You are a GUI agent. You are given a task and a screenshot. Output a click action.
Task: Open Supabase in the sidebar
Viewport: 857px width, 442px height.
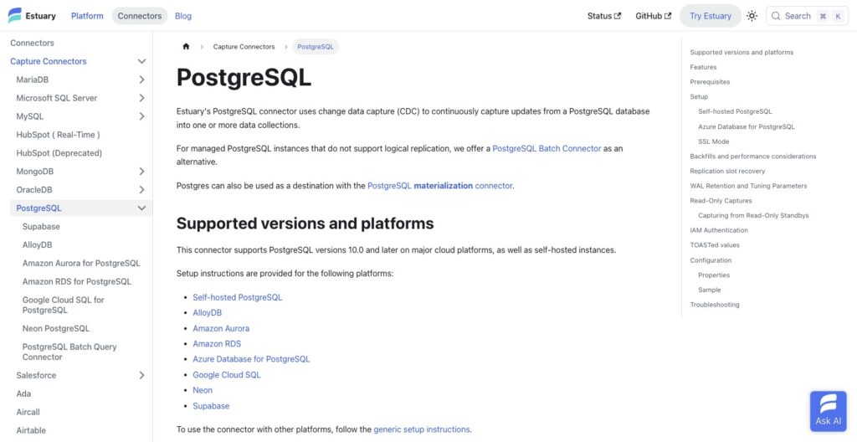click(x=41, y=227)
